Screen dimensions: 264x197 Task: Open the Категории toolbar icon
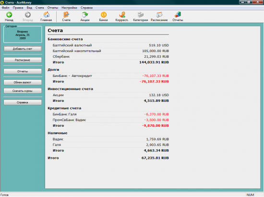[x=141, y=15]
